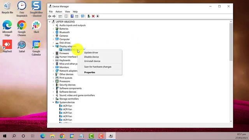249x140 pixels.
Task: Click the Properties icon in the toolbar
Action: point(66,16)
